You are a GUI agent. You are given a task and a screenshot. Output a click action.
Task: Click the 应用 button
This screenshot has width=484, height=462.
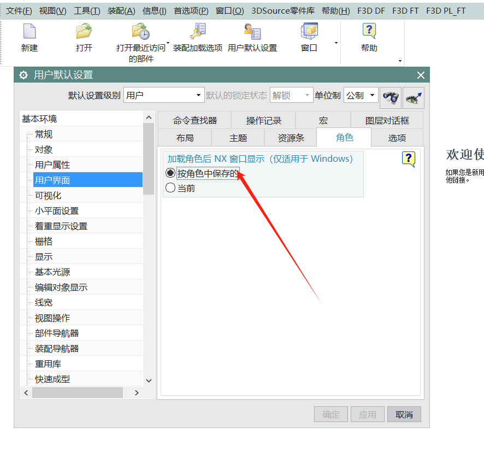pyautogui.click(x=367, y=414)
